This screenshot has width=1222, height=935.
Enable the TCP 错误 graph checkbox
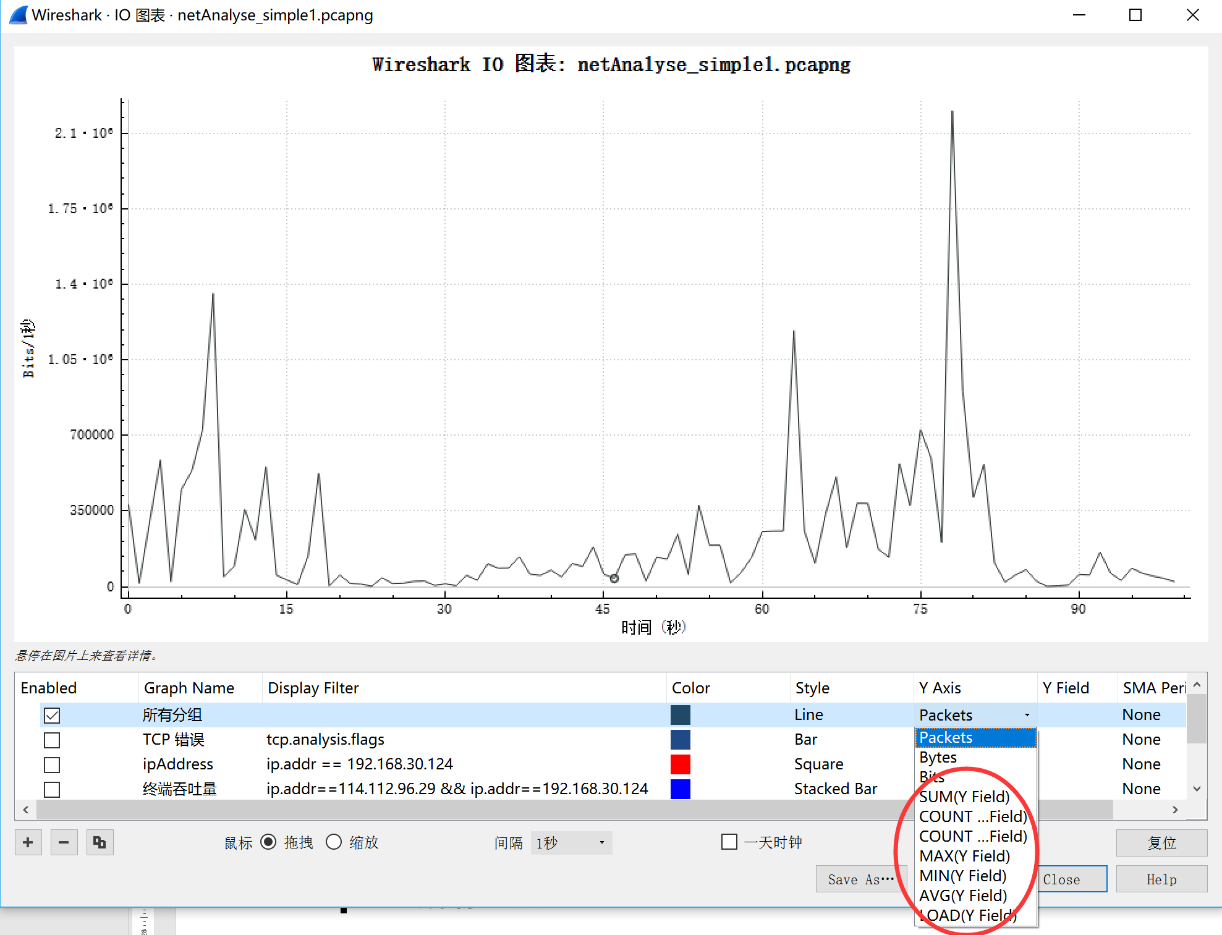[x=52, y=740]
